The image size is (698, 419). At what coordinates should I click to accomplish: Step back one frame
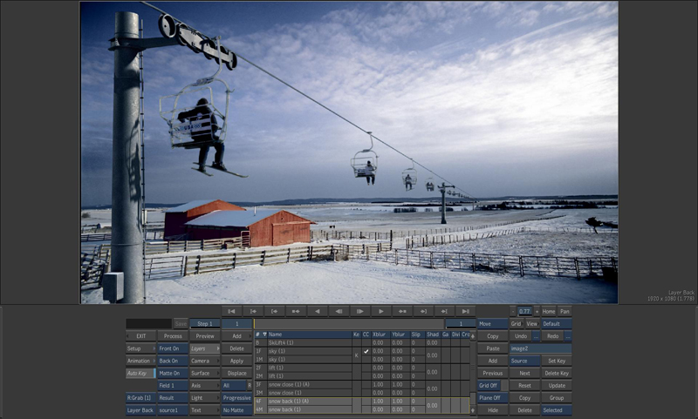[x=338, y=311]
